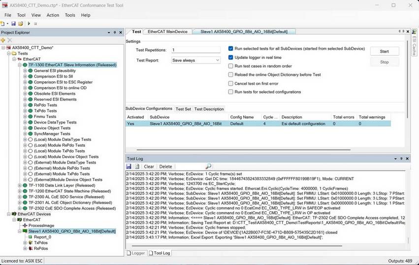Pin the Tool Log panel
The height and width of the screenshot is (265, 419).
pyautogui.click(x=401, y=159)
